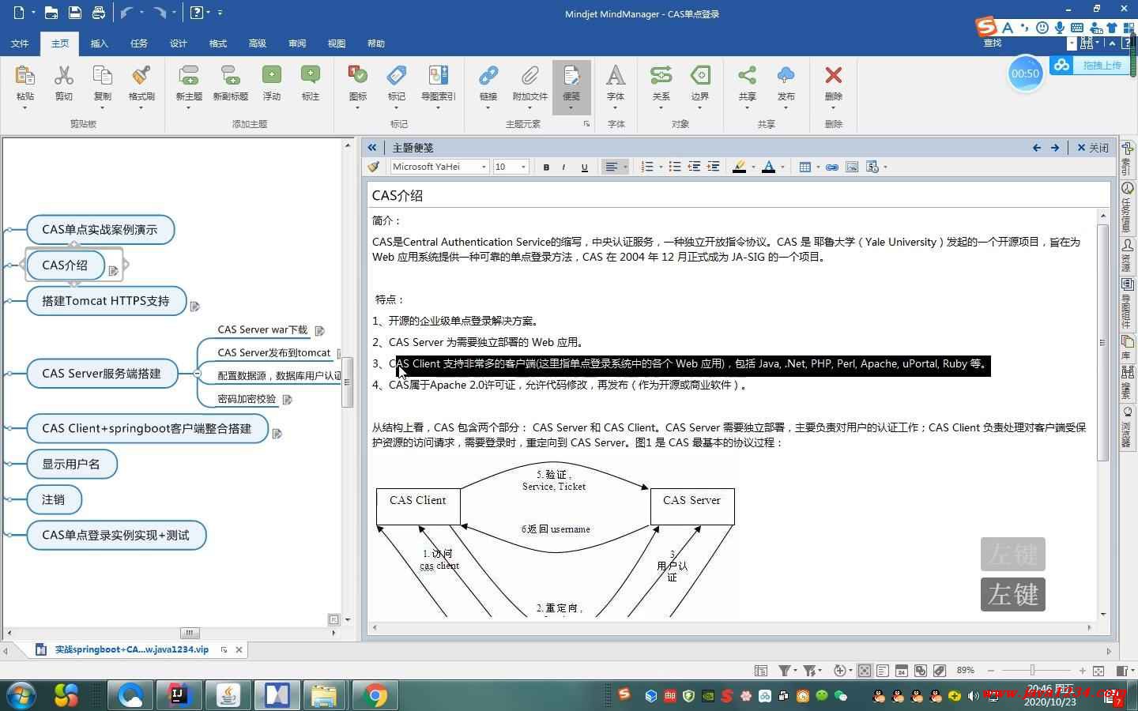Image resolution: width=1138 pixels, height=711 pixels.
Task: Open the 图标 markers icon
Action: tap(358, 76)
